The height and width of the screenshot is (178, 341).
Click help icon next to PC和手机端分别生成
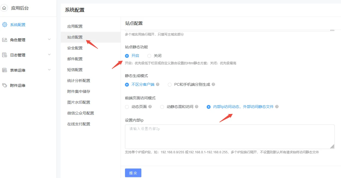pyautogui.click(x=214, y=84)
